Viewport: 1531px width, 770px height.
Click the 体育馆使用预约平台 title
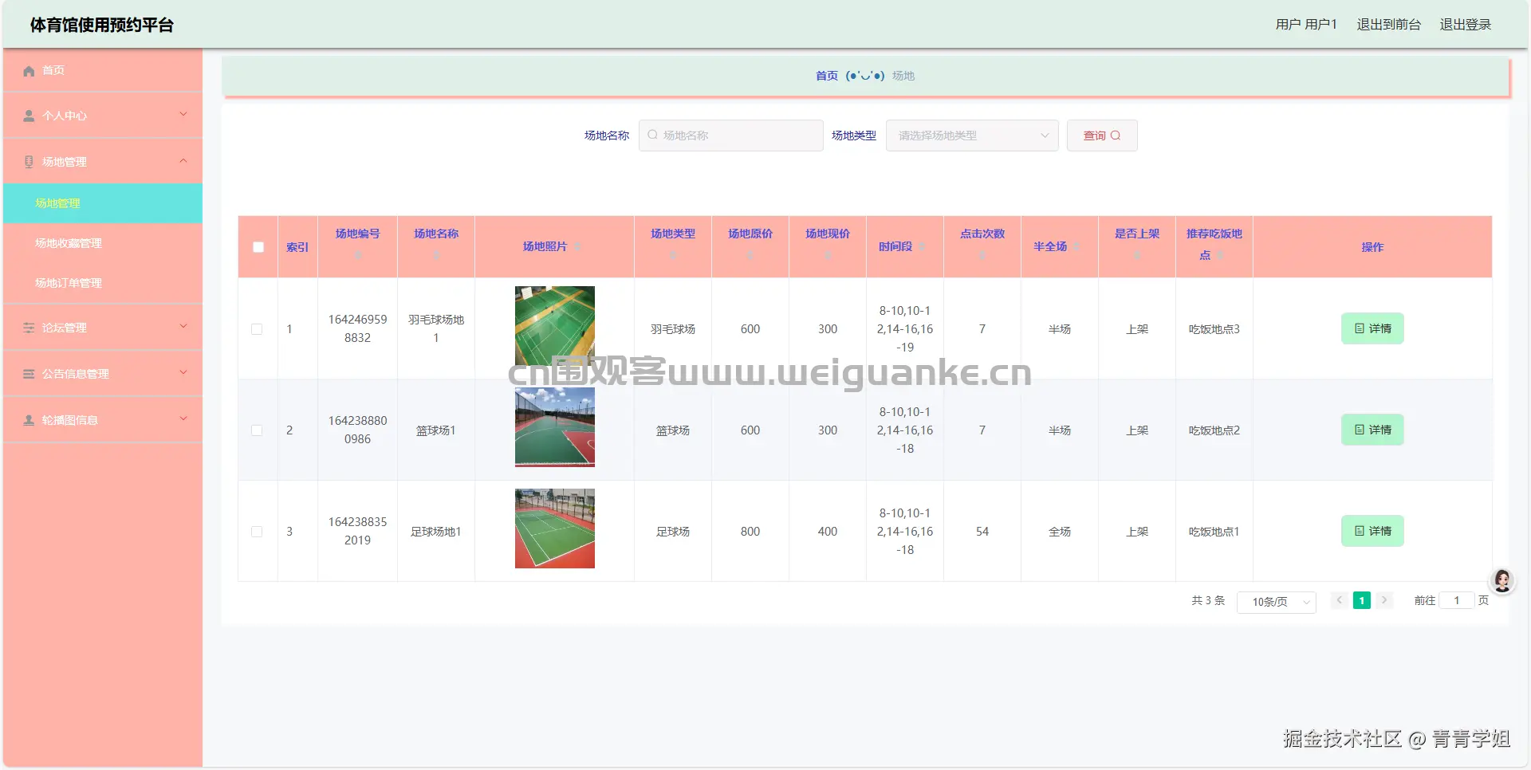pyautogui.click(x=102, y=26)
